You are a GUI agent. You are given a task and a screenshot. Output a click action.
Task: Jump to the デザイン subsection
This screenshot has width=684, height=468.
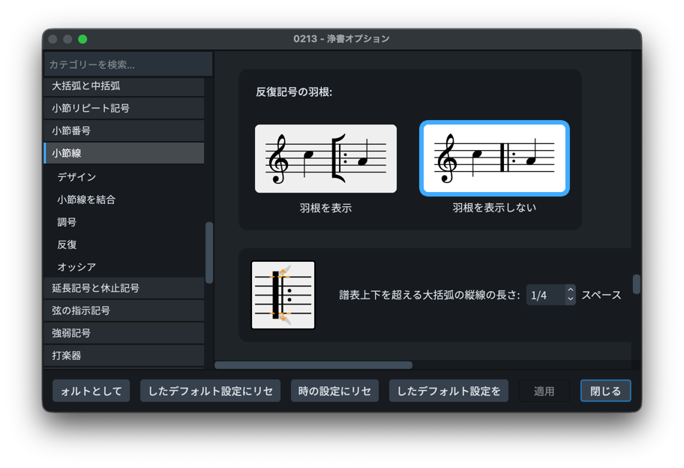[77, 177]
